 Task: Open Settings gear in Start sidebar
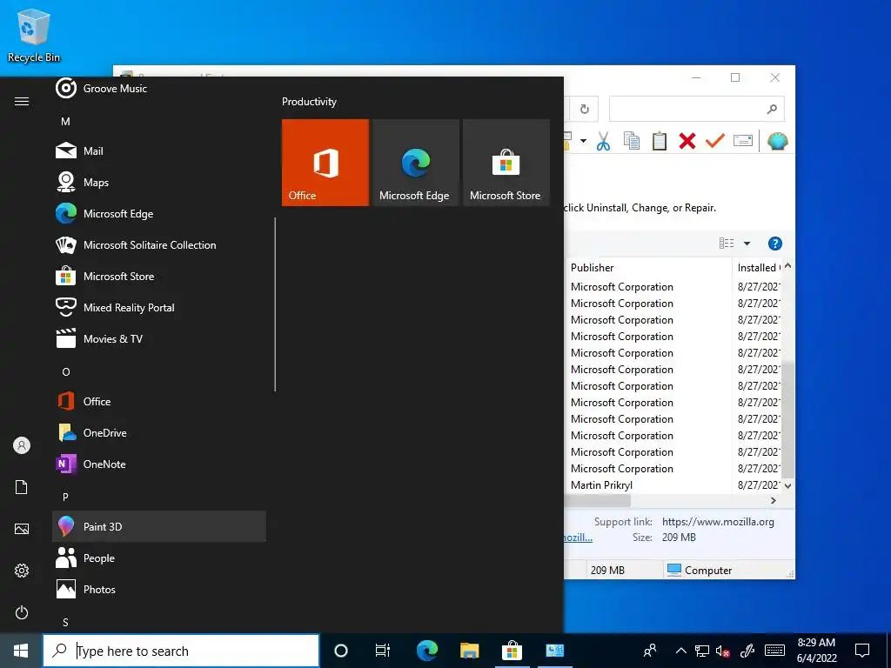click(x=22, y=571)
